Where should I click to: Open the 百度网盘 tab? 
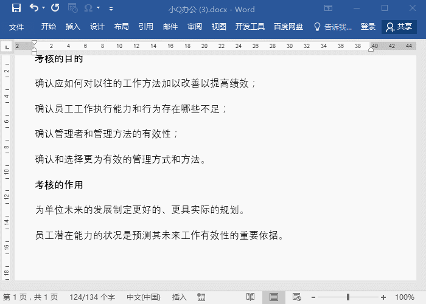[x=288, y=27]
